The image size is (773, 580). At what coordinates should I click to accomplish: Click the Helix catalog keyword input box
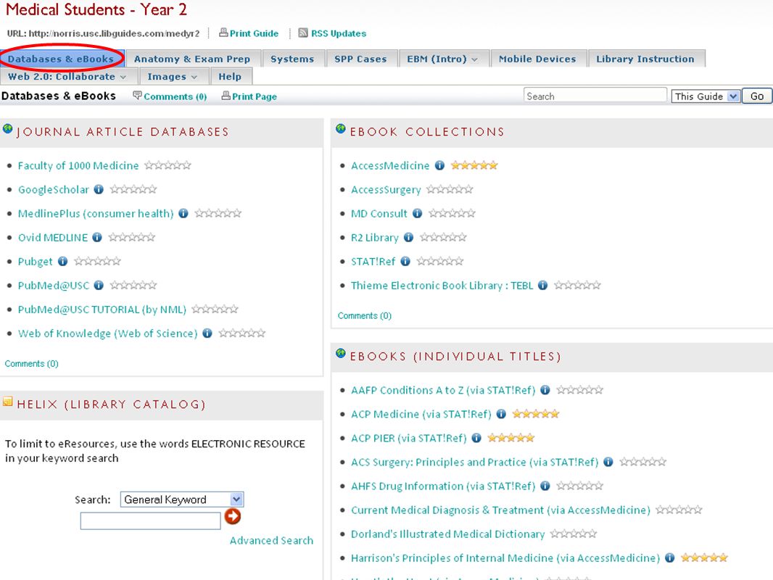(150, 521)
